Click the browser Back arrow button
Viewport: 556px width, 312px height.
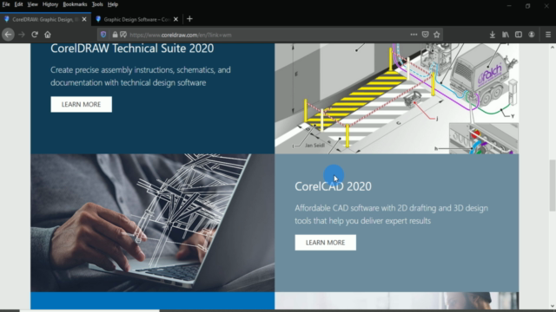(x=8, y=35)
